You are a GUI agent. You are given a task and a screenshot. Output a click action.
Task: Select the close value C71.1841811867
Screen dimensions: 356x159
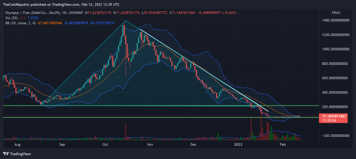[183, 13]
